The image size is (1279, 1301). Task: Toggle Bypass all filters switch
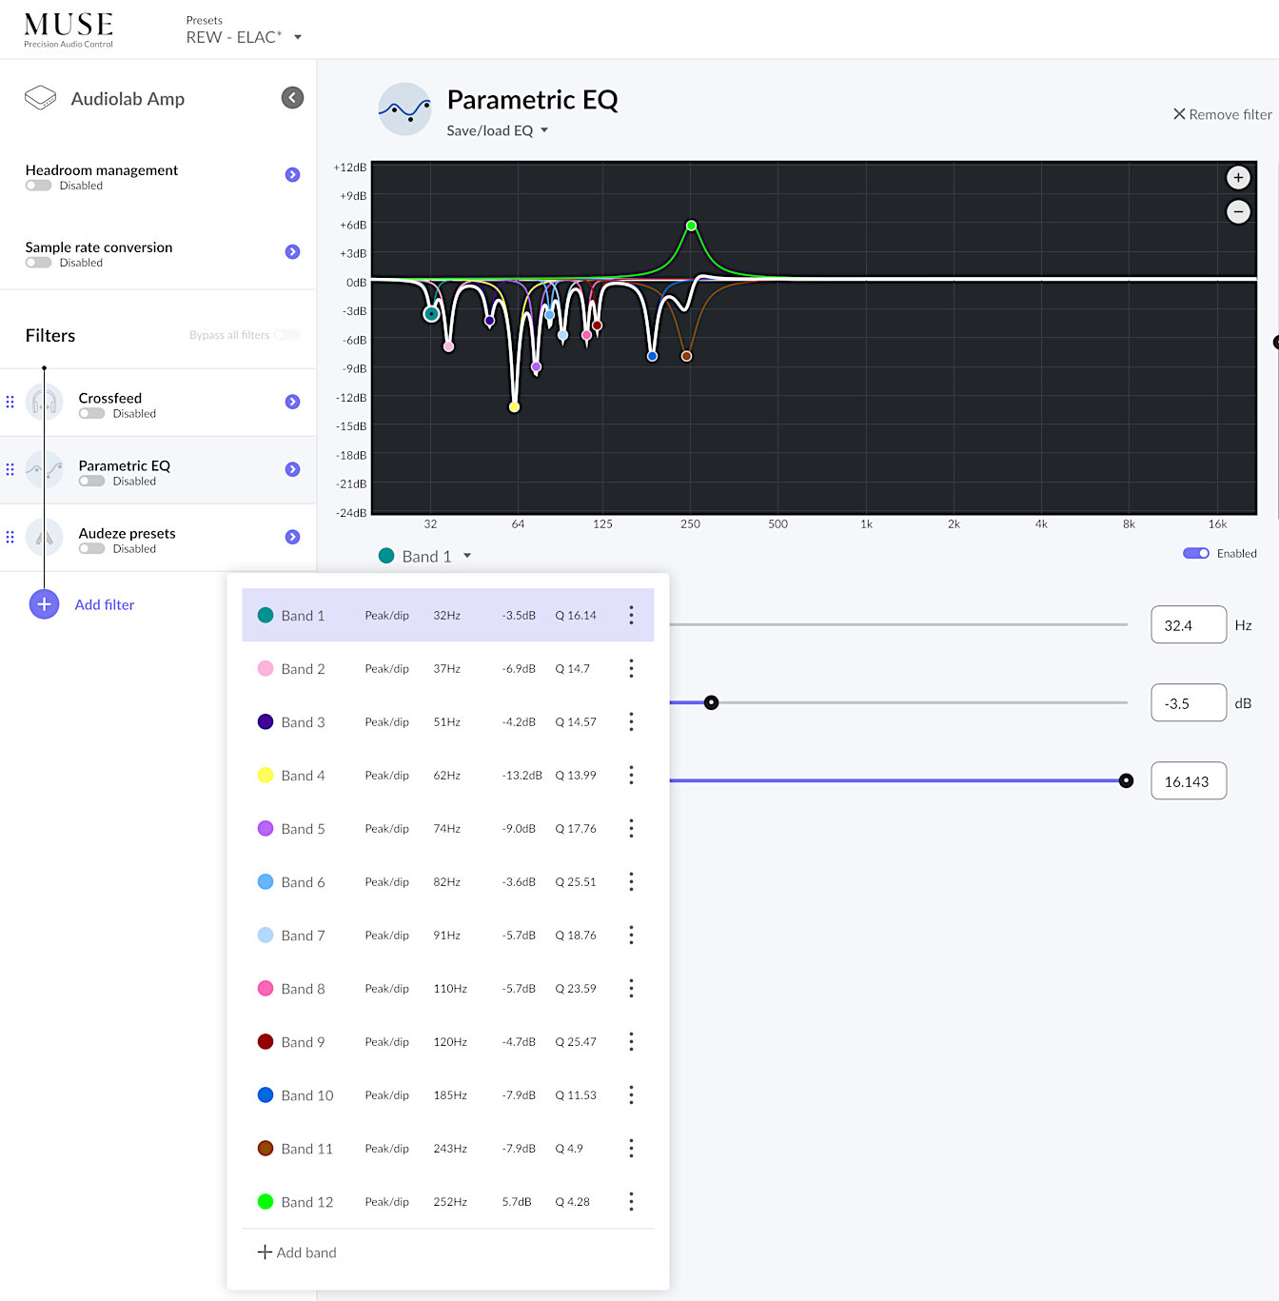(286, 335)
